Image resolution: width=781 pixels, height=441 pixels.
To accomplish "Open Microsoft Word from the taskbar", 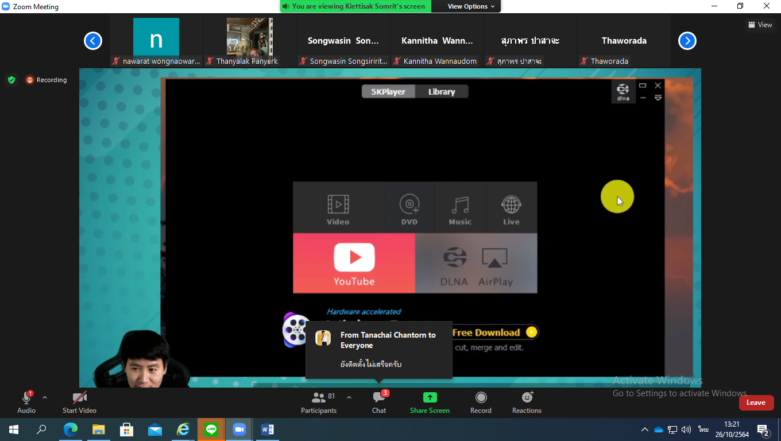I will 268,429.
